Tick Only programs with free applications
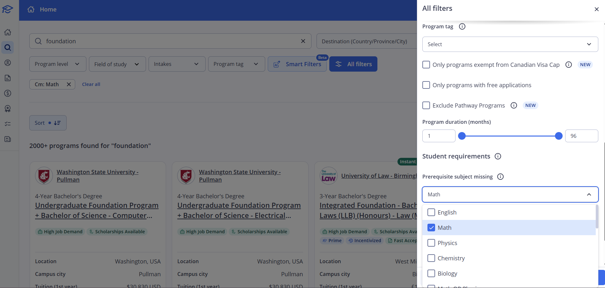605x288 pixels. 426,85
